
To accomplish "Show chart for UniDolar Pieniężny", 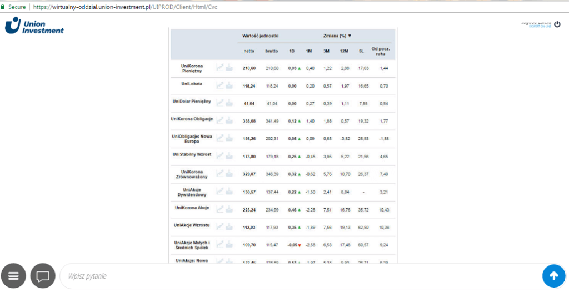I will (221, 103).
